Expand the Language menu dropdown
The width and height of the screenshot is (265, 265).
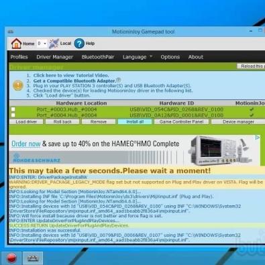138,57
